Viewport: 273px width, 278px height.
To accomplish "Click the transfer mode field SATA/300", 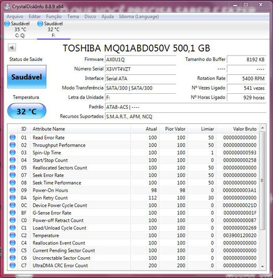I will point(141,88).
